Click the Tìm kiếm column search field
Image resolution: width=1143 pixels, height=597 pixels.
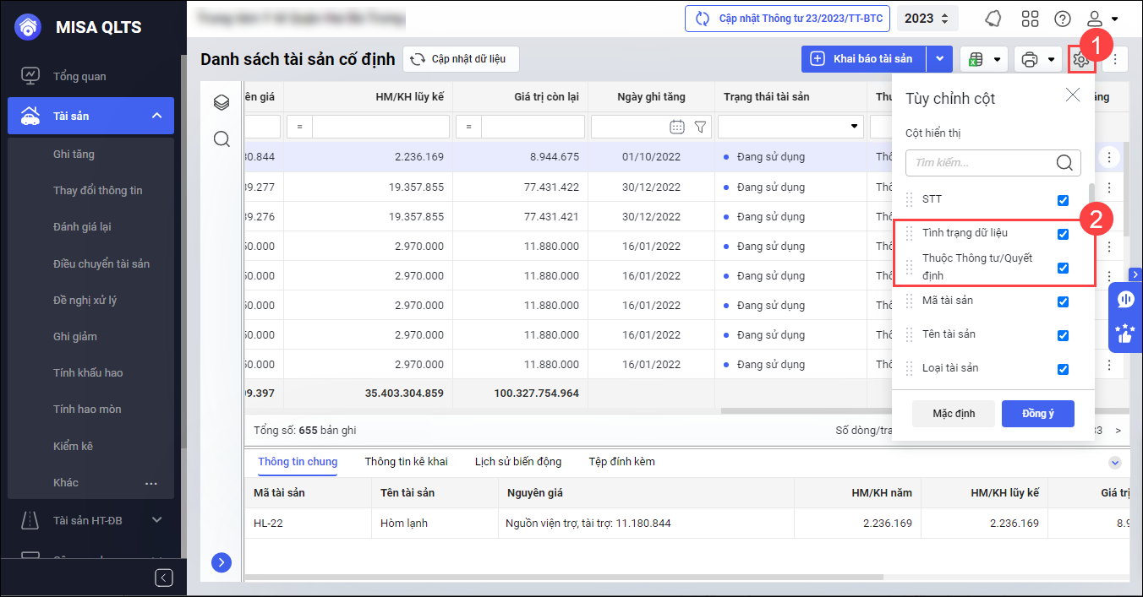981,163
